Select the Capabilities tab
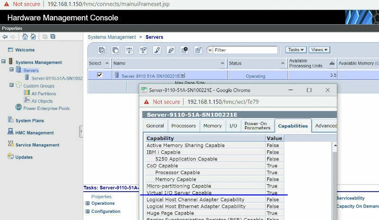Screen dimensions: 379x220 pyautogui.click(x=293, y=126)
